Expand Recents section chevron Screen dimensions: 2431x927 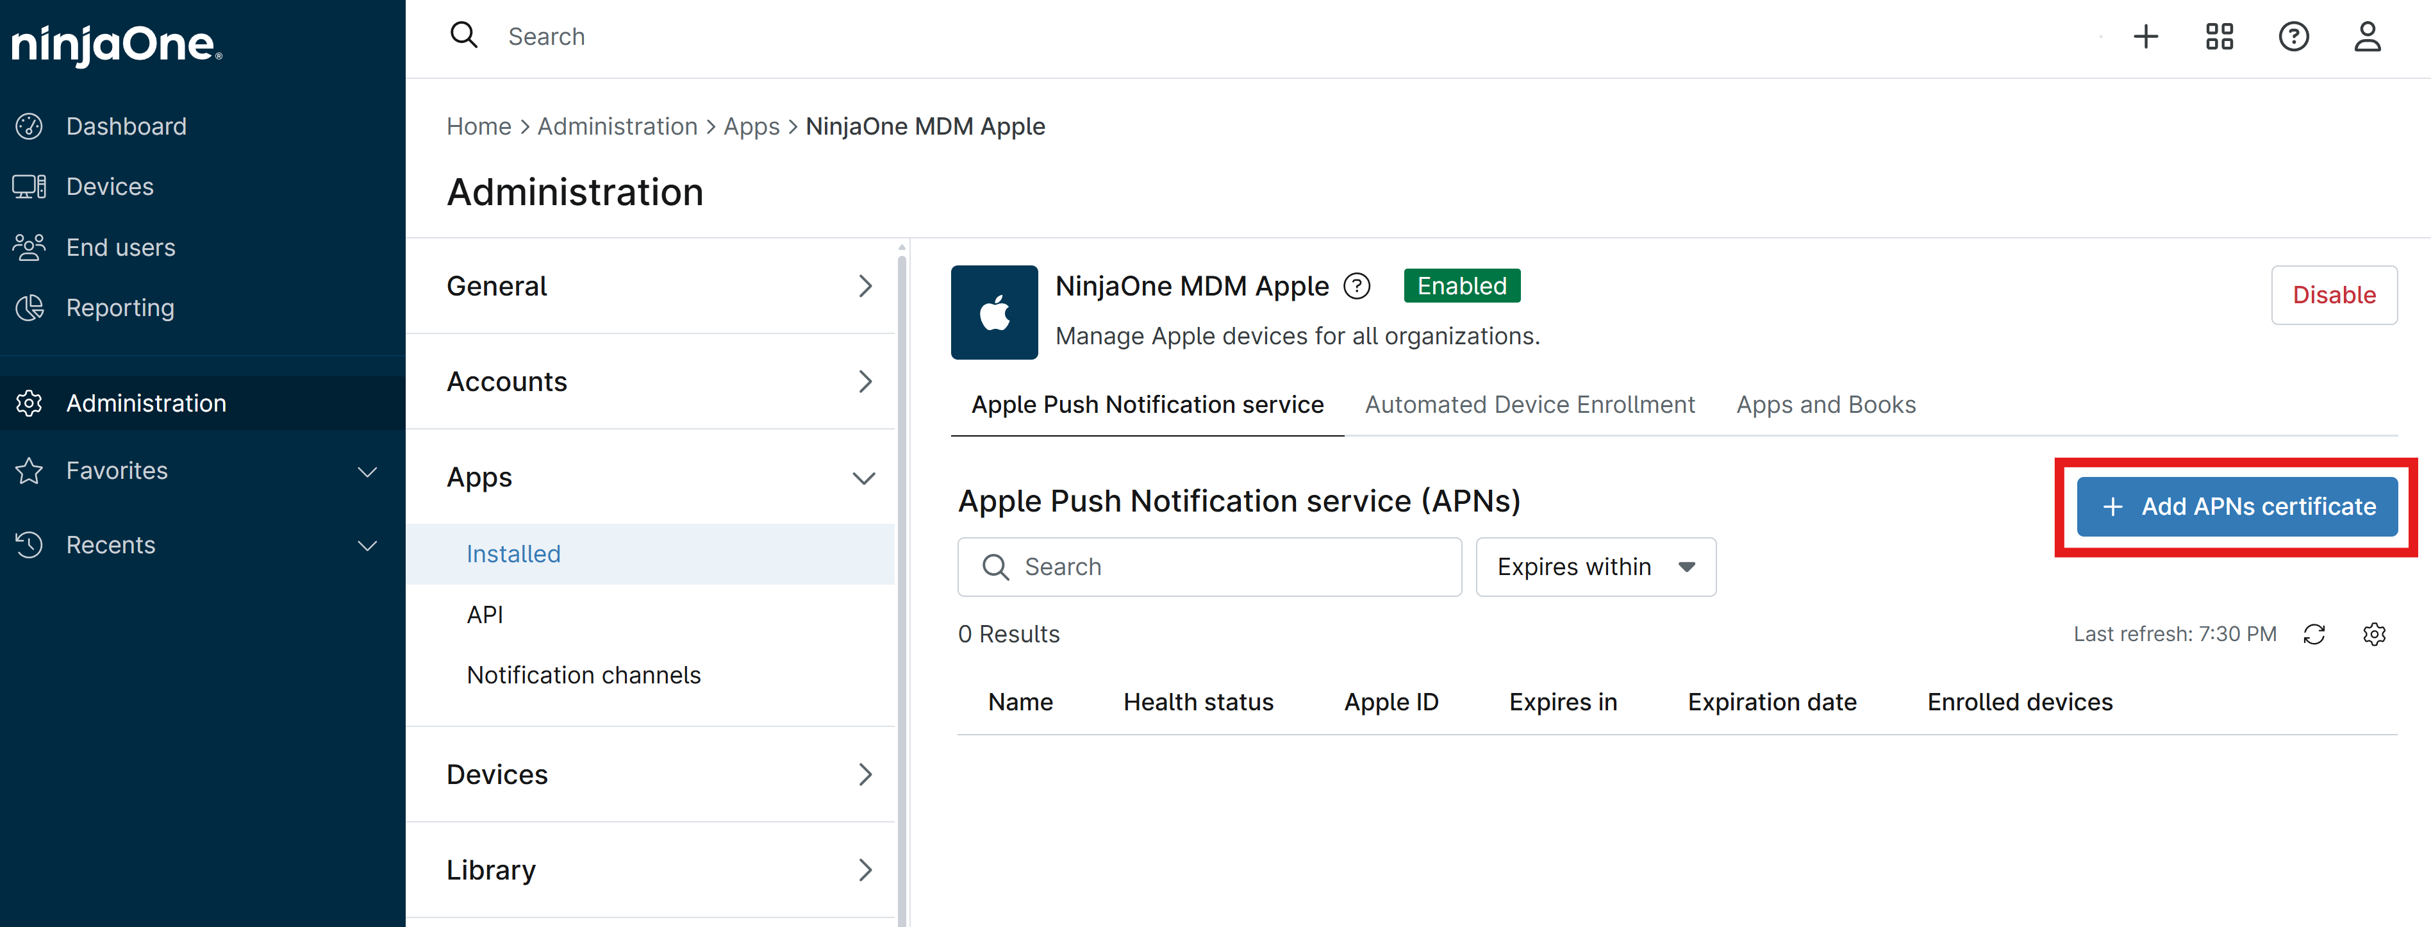[x=367, y=546]
